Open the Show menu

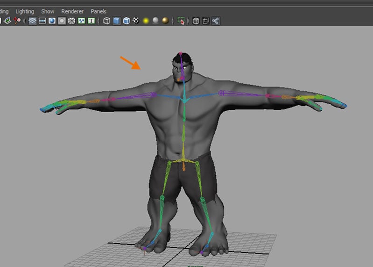(48, 11)
